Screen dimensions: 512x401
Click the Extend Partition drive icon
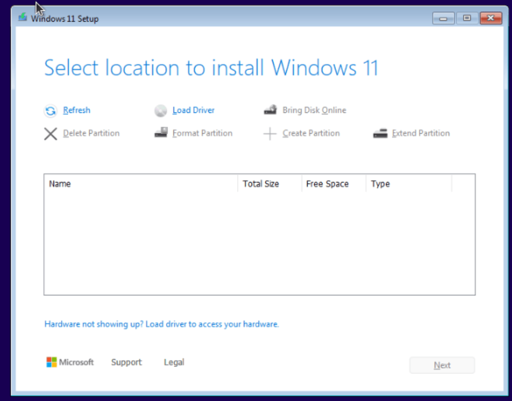click(380, 133)
